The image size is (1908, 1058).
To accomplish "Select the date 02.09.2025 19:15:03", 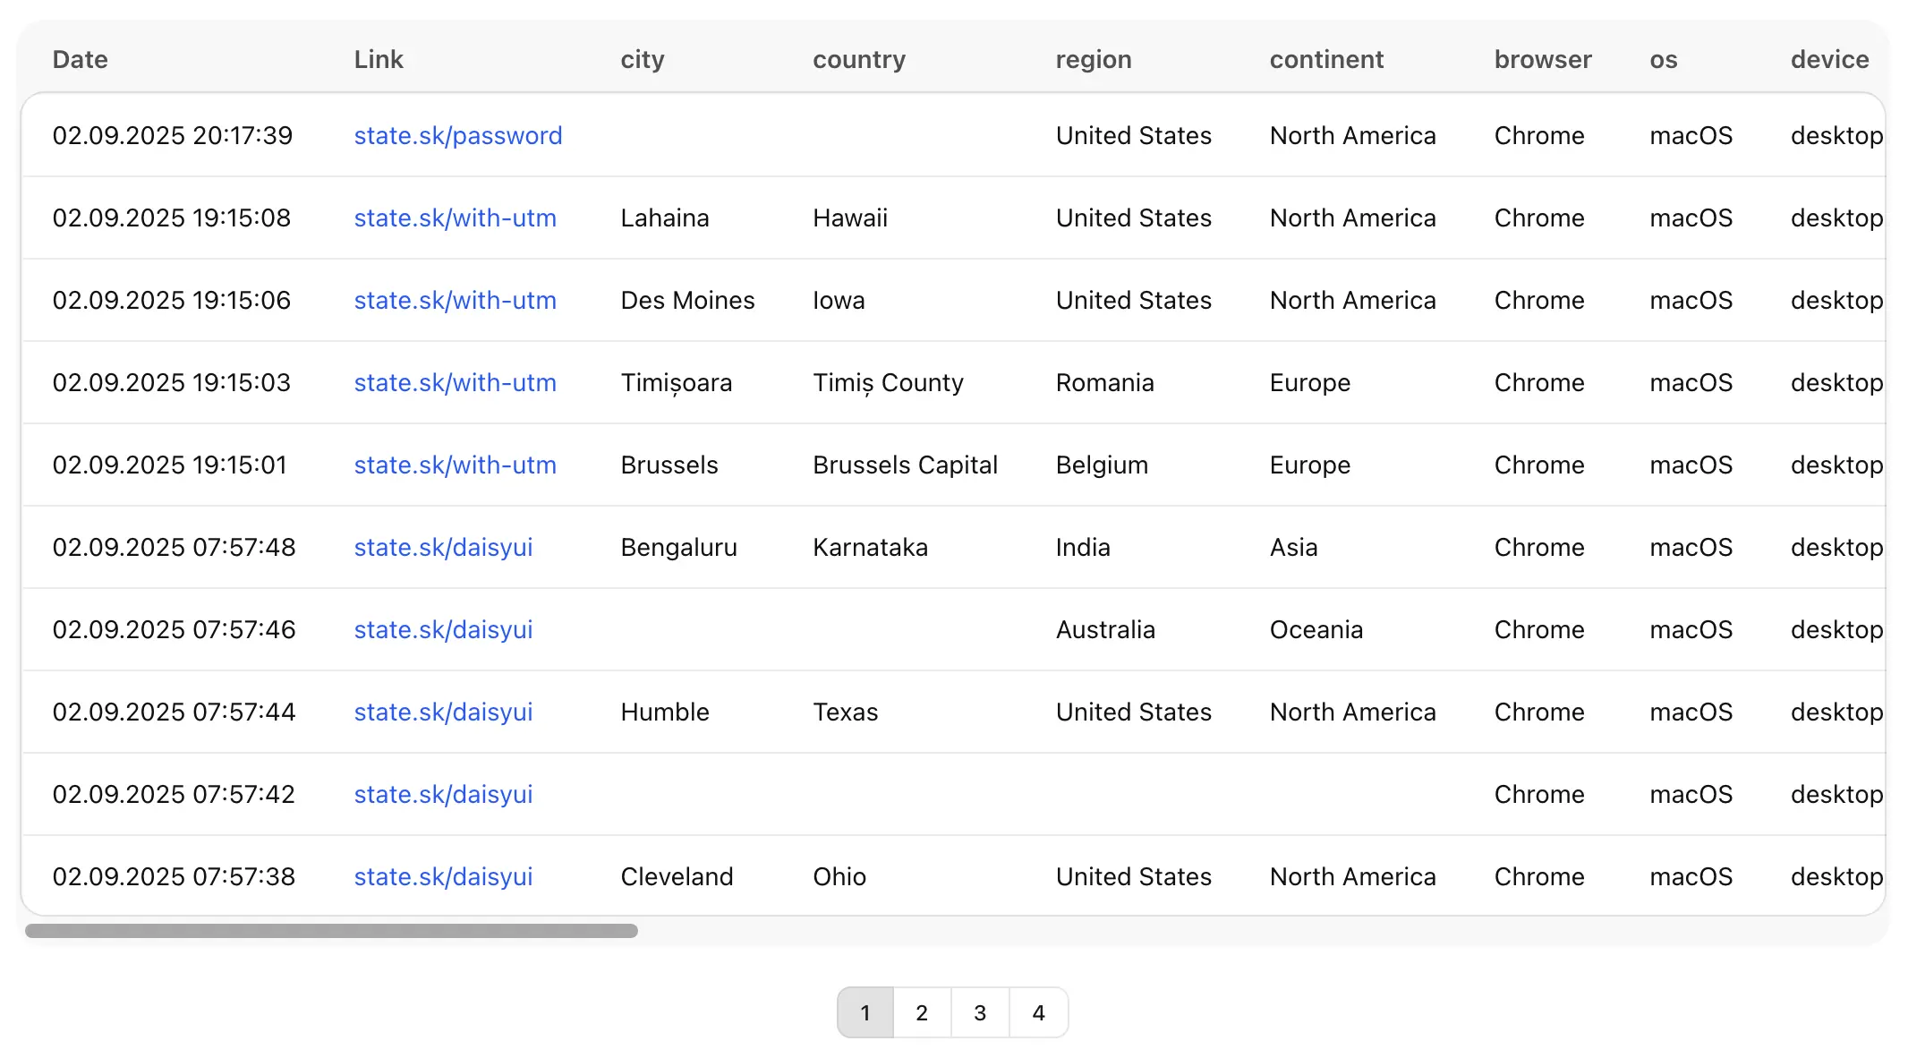I will click(x=172, y=382).
